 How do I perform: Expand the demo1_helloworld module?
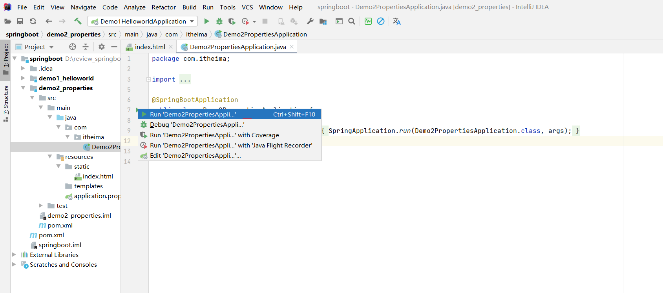(23, 78)
